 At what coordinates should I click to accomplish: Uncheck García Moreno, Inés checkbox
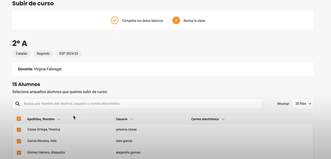[x=19, y=141]
